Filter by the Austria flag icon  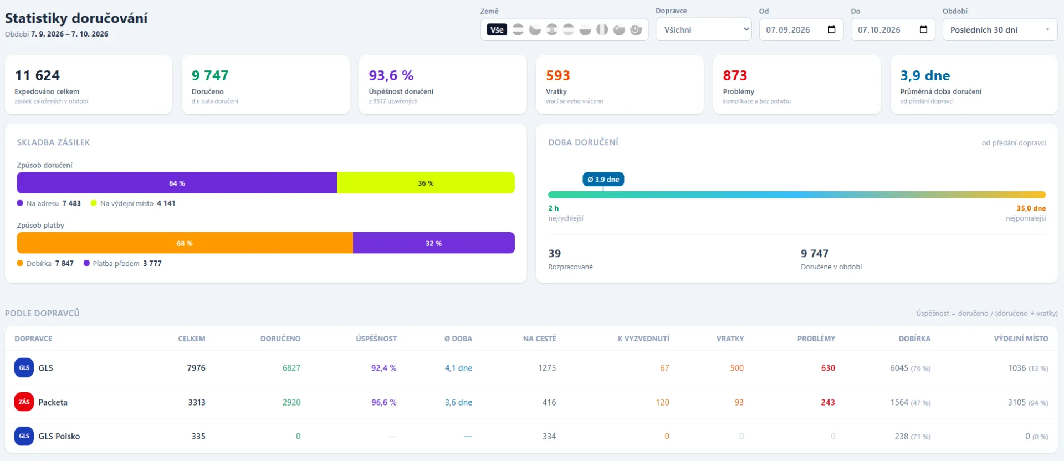click(518, 29)
